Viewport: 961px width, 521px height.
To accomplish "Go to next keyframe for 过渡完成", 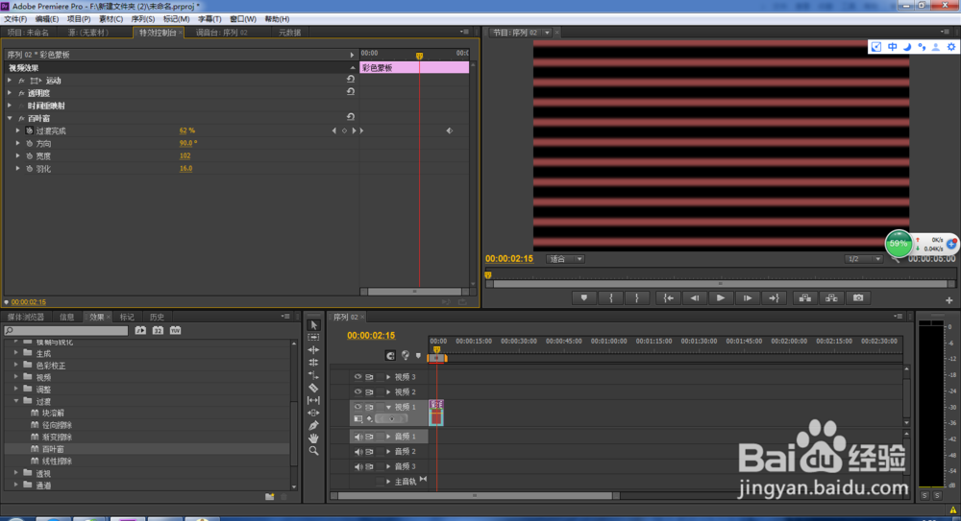I will click(x=354, y=130).
